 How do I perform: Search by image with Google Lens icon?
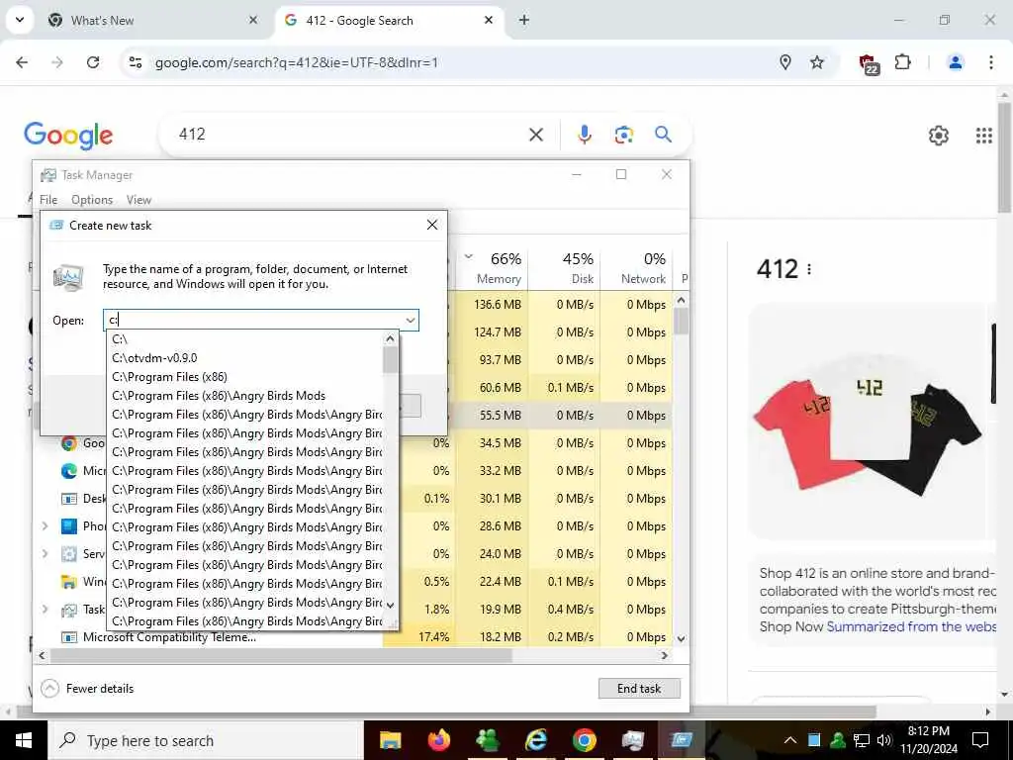(624, 135)
